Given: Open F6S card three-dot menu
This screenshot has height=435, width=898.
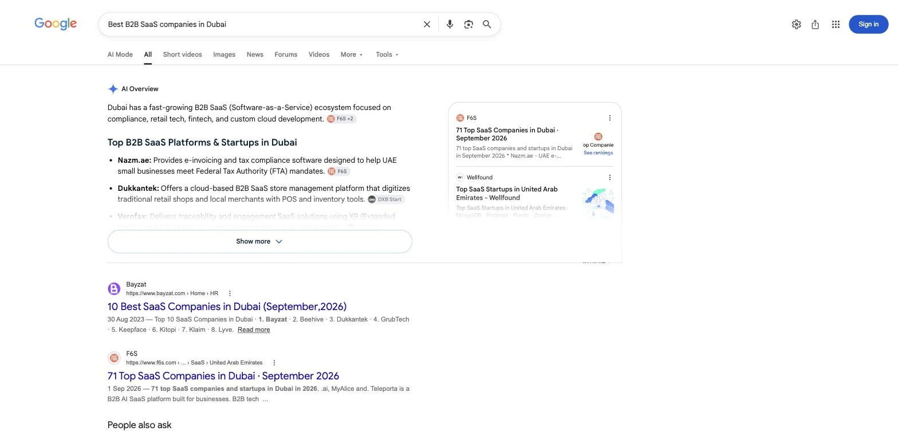Looking at the screenshot, I should pos(609,118).
